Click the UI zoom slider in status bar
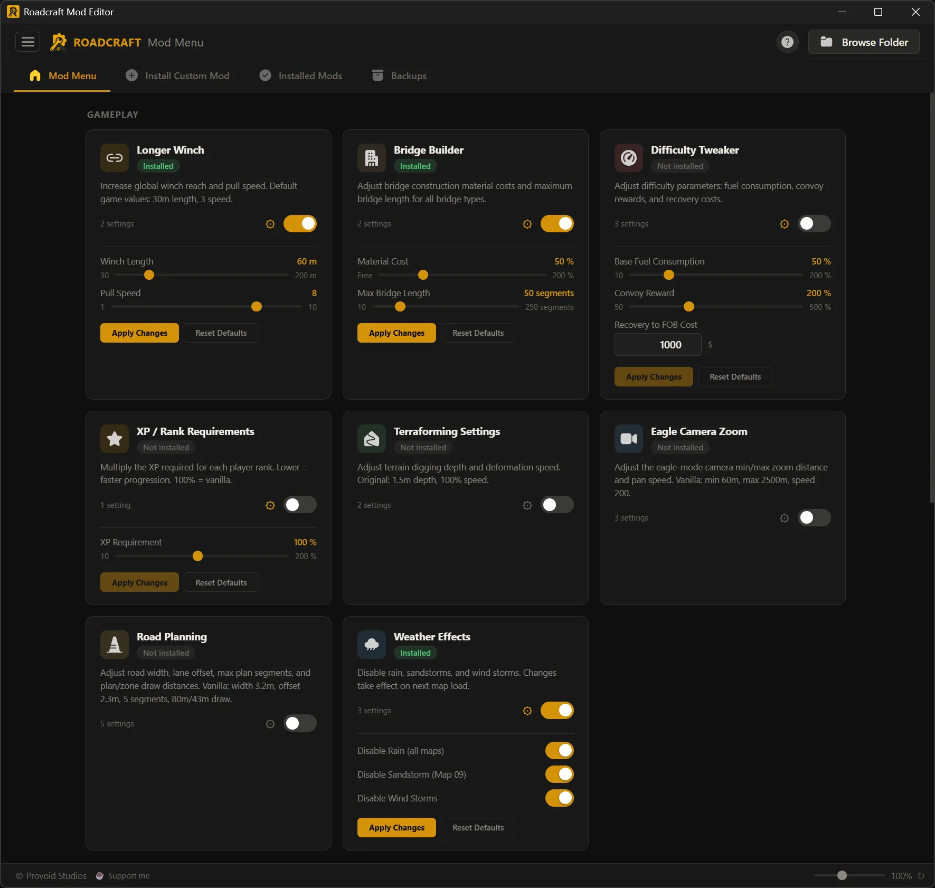Viewport: 935px width, 888px height. 849,875
